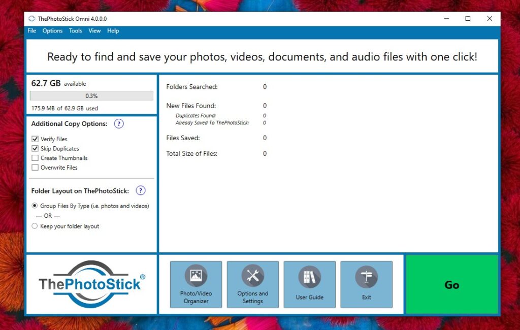Expand the Options menu
520x330 pixels.
[x=52, y=31]
